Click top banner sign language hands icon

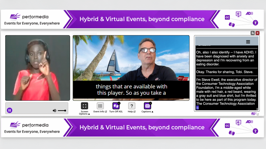click(231, 24)
